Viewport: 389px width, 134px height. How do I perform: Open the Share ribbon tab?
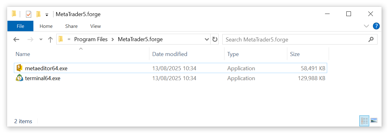click(x=71, y=26)
